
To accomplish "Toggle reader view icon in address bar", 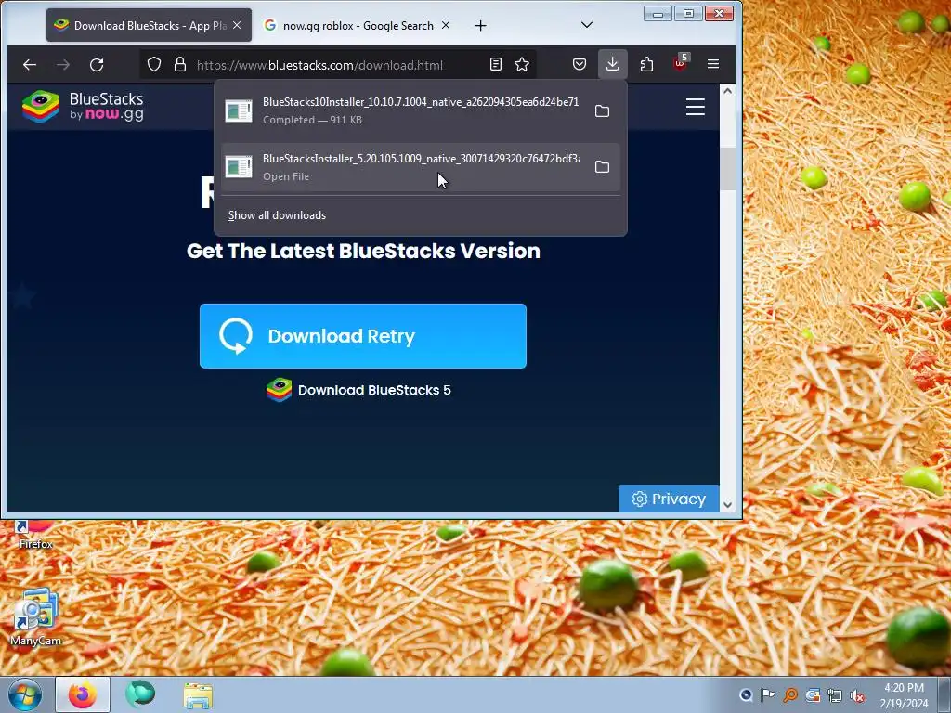I will pyautogui.click(x=496, y=64).
